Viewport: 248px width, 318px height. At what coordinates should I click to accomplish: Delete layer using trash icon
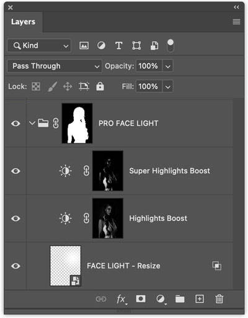pyautogui.click(x=219, y=299)
